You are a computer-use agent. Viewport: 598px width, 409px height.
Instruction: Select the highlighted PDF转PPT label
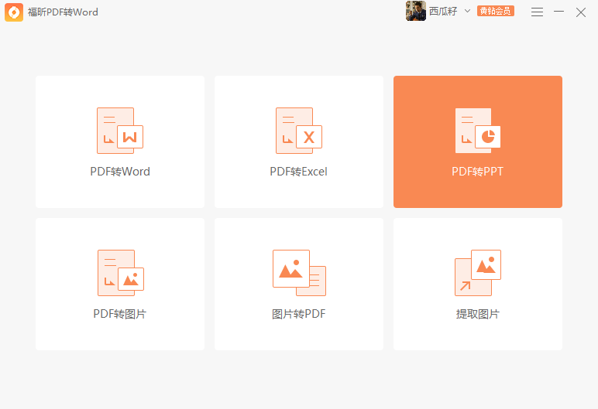pos(478,172)
